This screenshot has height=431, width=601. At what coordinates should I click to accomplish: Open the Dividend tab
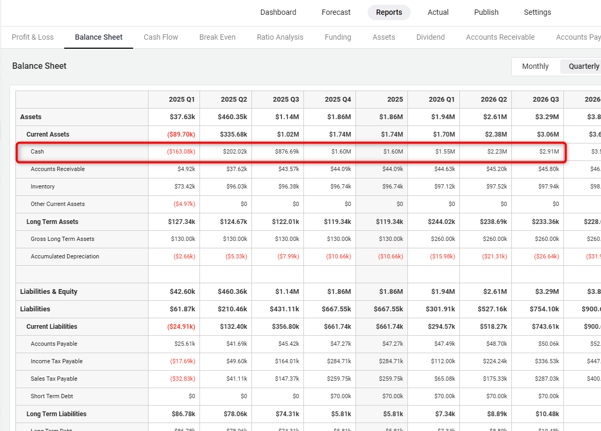click(x=430, y=37)
